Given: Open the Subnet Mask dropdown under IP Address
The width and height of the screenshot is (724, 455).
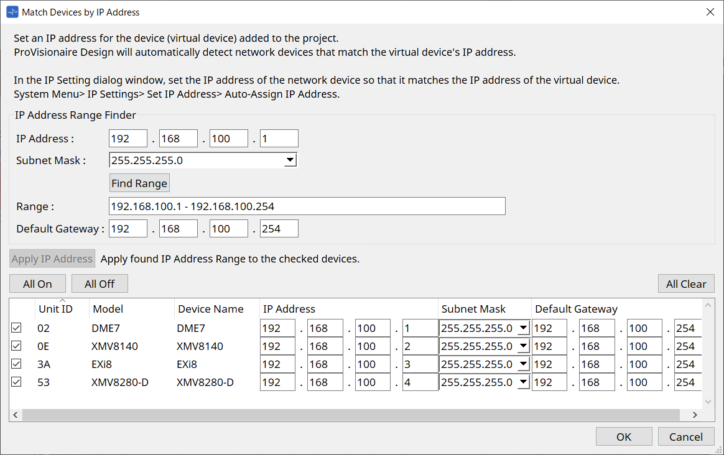Looking at the screenshot, I should coord(290,160).
